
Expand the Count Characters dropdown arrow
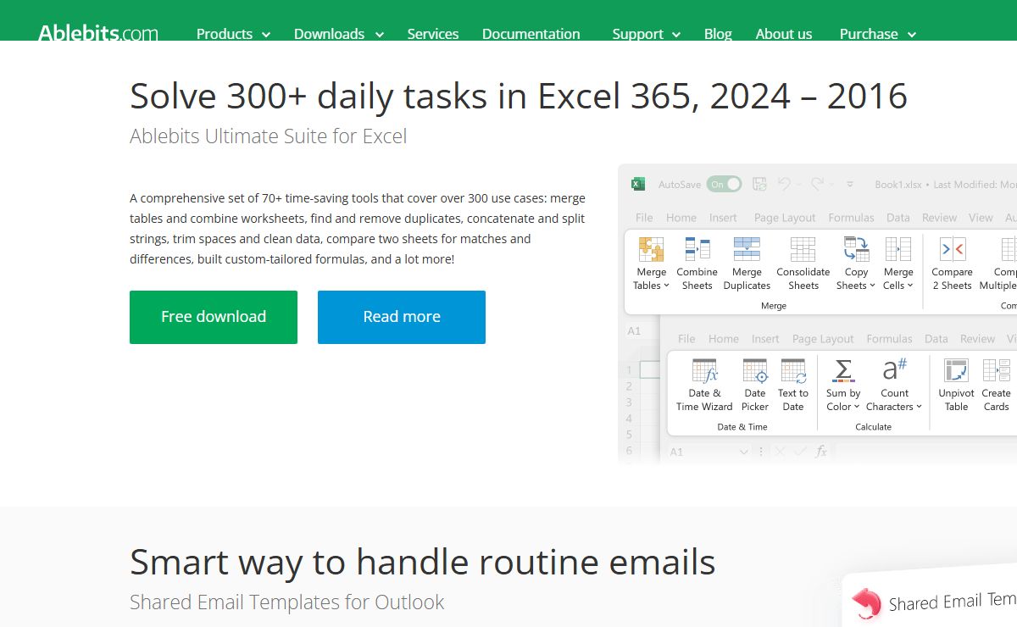pos(919,407)
